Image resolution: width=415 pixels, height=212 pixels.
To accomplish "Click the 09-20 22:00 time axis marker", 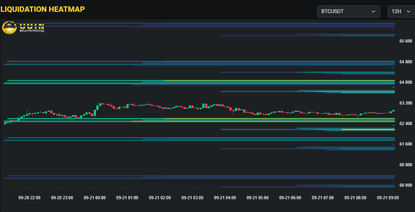I will (30, 198).
